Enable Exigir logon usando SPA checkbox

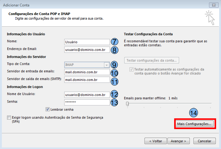point(9,117)
